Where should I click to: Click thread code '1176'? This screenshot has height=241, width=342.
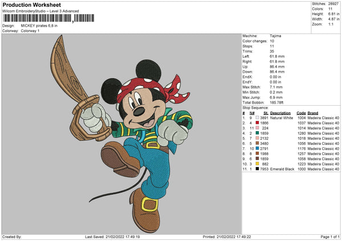[x=302, y=148]
